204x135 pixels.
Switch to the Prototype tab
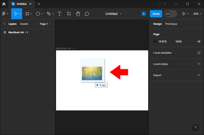point(171,24)
